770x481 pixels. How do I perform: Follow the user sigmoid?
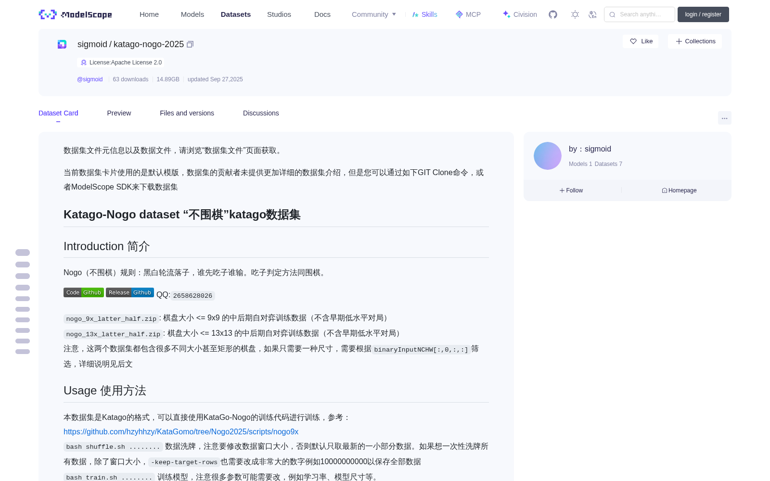571,190
